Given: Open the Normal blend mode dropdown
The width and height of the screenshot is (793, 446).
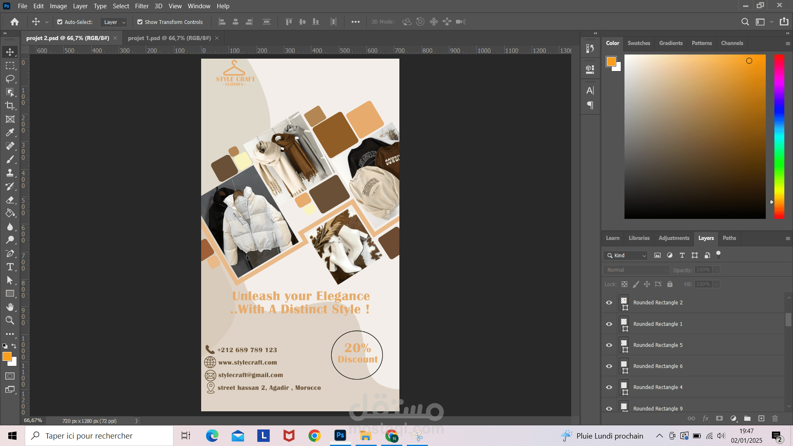Looking at the screenshot, I should (636, 270).
